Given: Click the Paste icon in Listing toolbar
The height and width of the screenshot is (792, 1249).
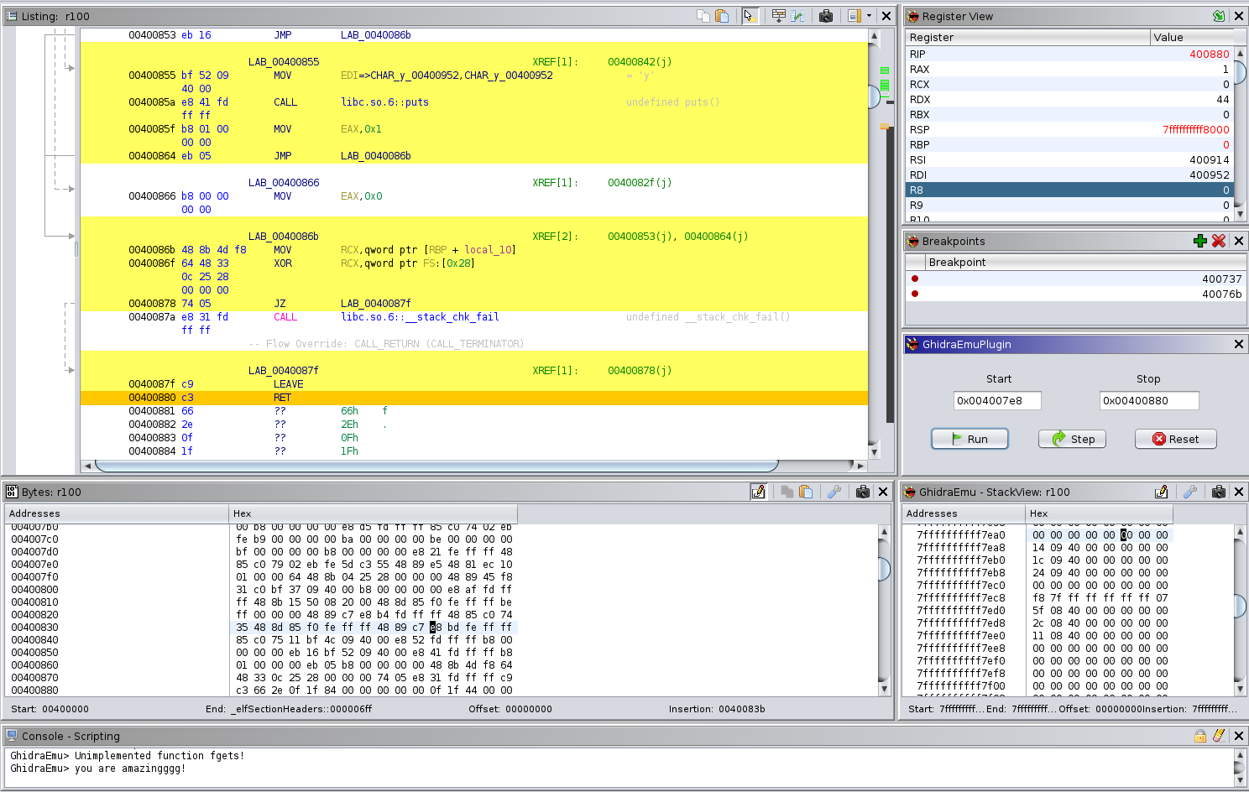Looking at the screenshot, I should [722, 16].
